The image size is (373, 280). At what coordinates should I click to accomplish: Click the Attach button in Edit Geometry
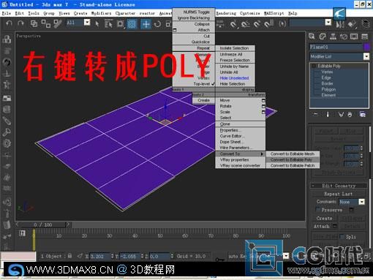pos(321,227)
